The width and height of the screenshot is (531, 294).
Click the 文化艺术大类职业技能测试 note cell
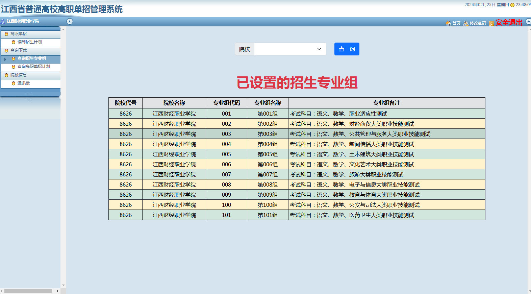387,165
